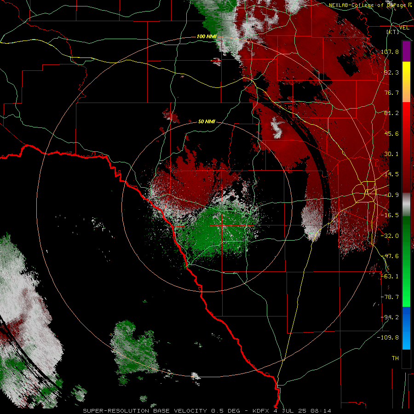
Task: Click the 92.3 value on velocity scale
Action: 391,72
